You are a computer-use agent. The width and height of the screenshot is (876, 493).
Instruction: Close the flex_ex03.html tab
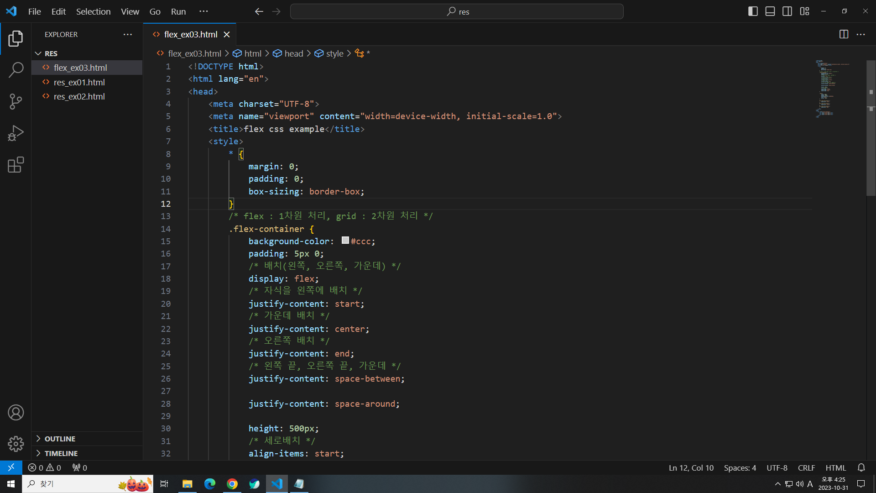tap(227, 34)
